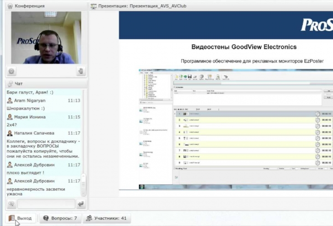Click the floppy-disk Save icon in slide toolbar

click(190, 77)
